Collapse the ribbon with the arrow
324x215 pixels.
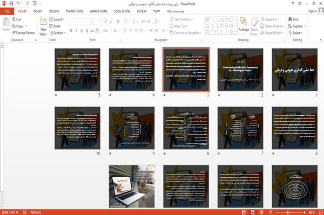[x=320, y=40]
